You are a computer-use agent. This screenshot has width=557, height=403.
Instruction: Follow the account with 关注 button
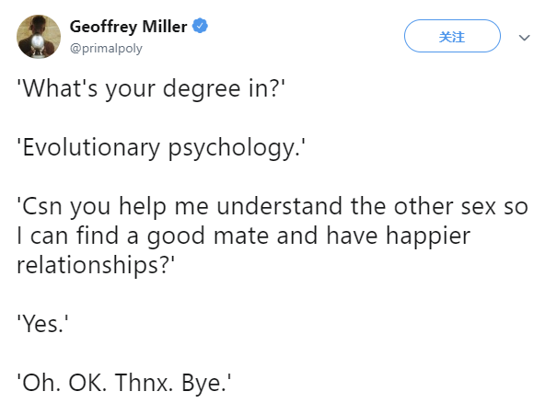pos(452,36)
